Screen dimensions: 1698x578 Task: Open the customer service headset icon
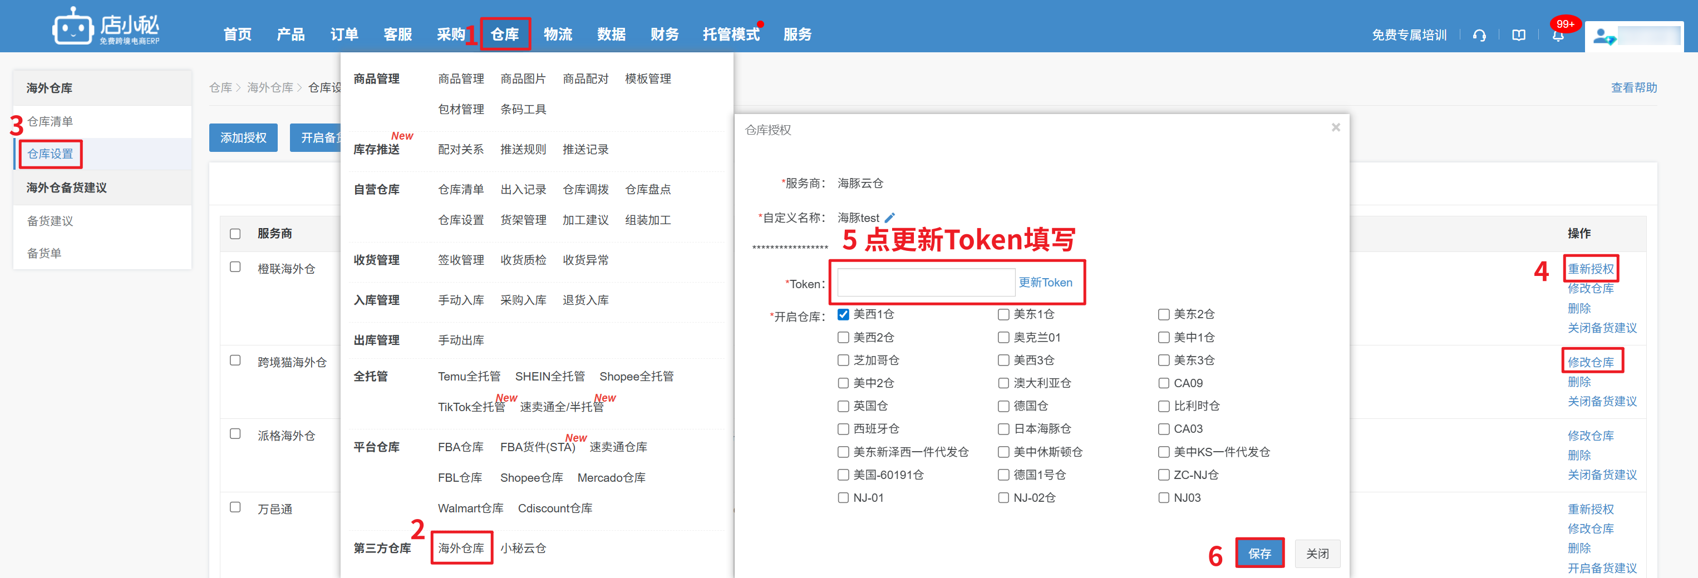pyautogui.click(x=1479, y=36)
